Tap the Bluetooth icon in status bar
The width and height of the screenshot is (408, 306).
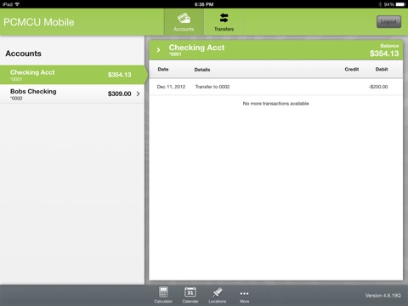click(380, 4)
